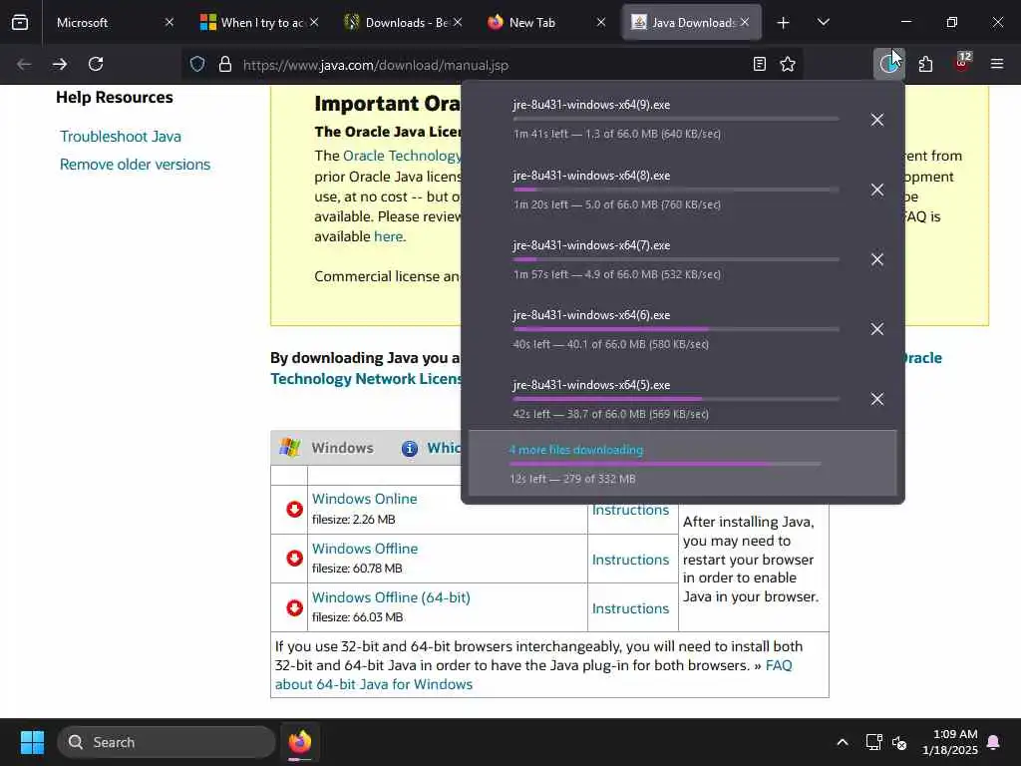Cancel download of jre-8u431-windows-x64(8).exe
This screenshot has height=766, width=1021.
tap(877, 190)
